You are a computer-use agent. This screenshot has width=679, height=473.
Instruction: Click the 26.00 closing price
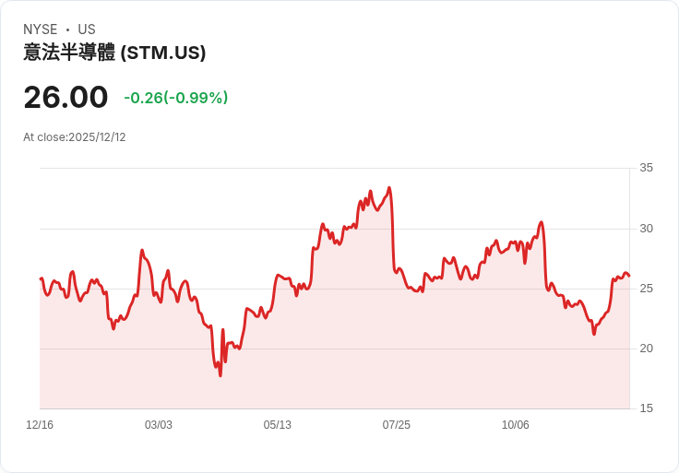tap(66, 97)
